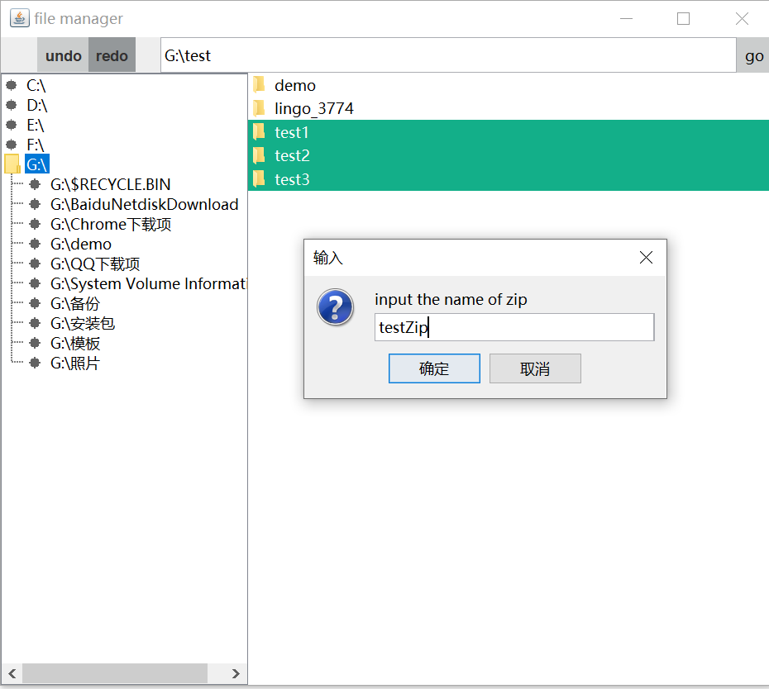Select F:\ drive in tree
Viewport: 769px width, 689px height.
click(x=36, y=145)
